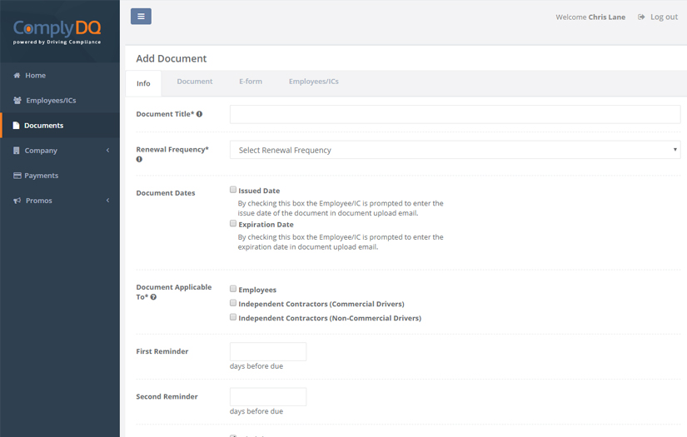The height and width of the screenshot is (437, 687).
Task: Click the Expiration Date label text
Action: 266,225
